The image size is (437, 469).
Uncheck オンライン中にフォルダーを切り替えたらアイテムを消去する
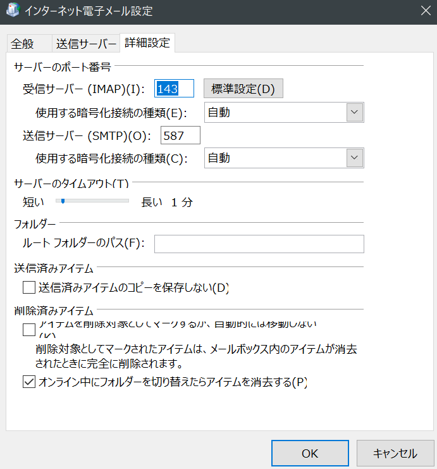pyautogui.click(x=29, y=382)
